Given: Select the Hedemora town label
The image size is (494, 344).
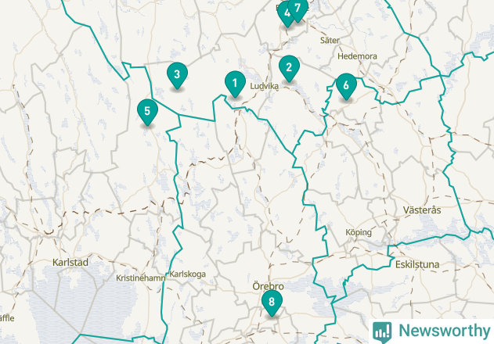Looking at the screenshot, I should coord(357,56).
